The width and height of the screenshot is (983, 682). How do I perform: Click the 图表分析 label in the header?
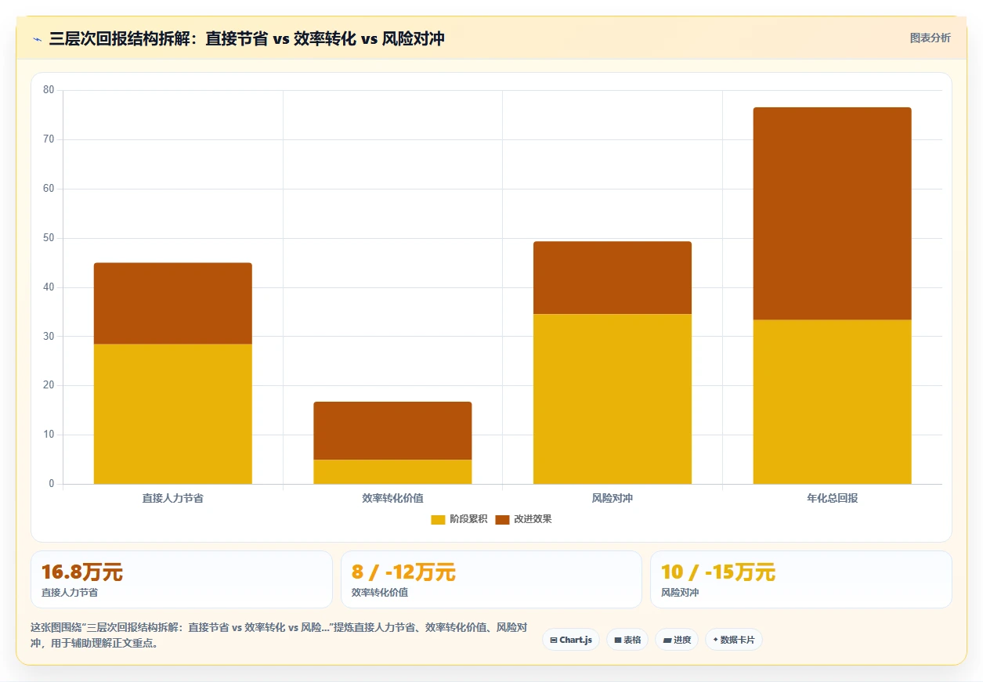pyautogui.click(x=930, y=38)
